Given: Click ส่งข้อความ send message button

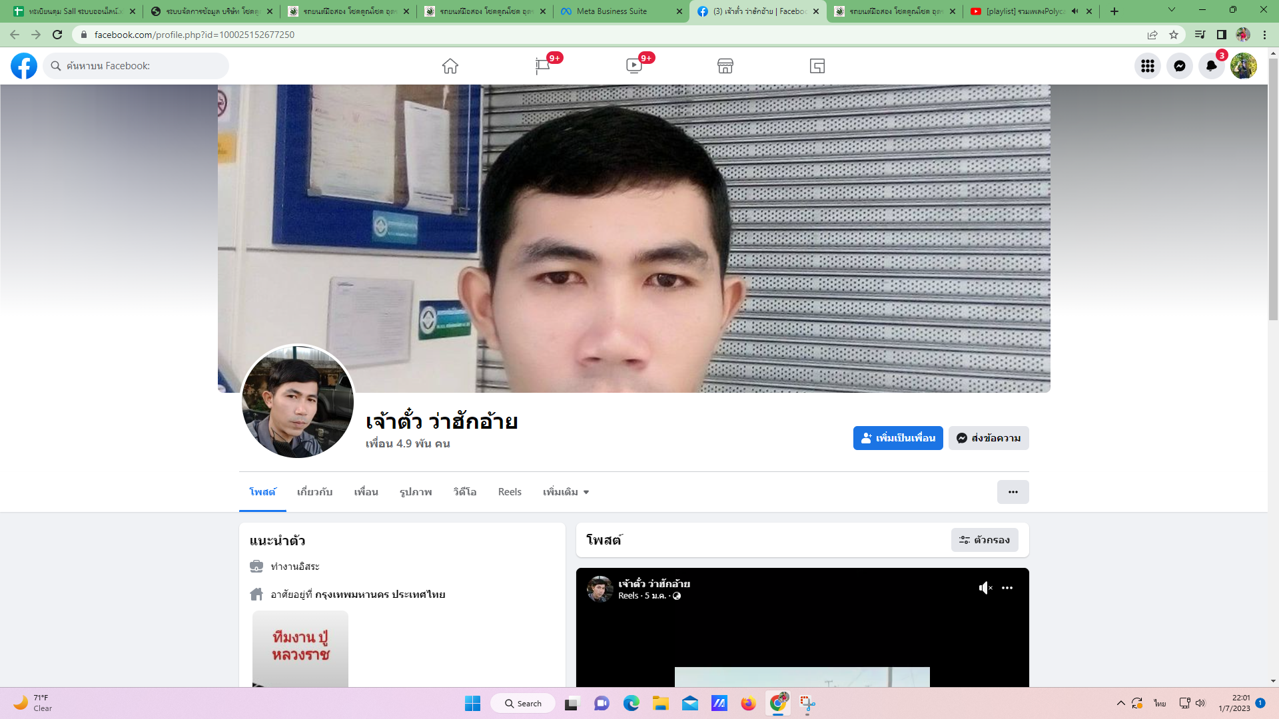Looking at the screenshot, I should (989, 438).
